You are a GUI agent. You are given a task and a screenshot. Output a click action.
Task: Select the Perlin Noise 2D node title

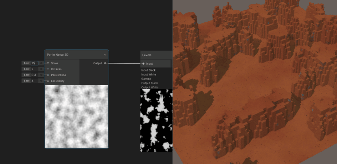coord(58,55)
